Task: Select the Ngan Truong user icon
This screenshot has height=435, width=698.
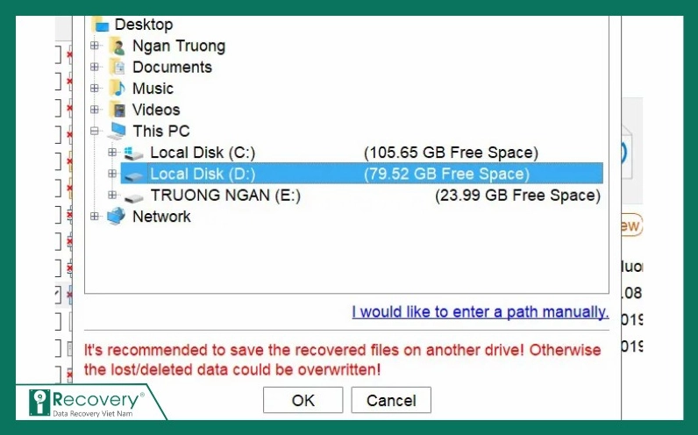Action: tap(118, 46)
